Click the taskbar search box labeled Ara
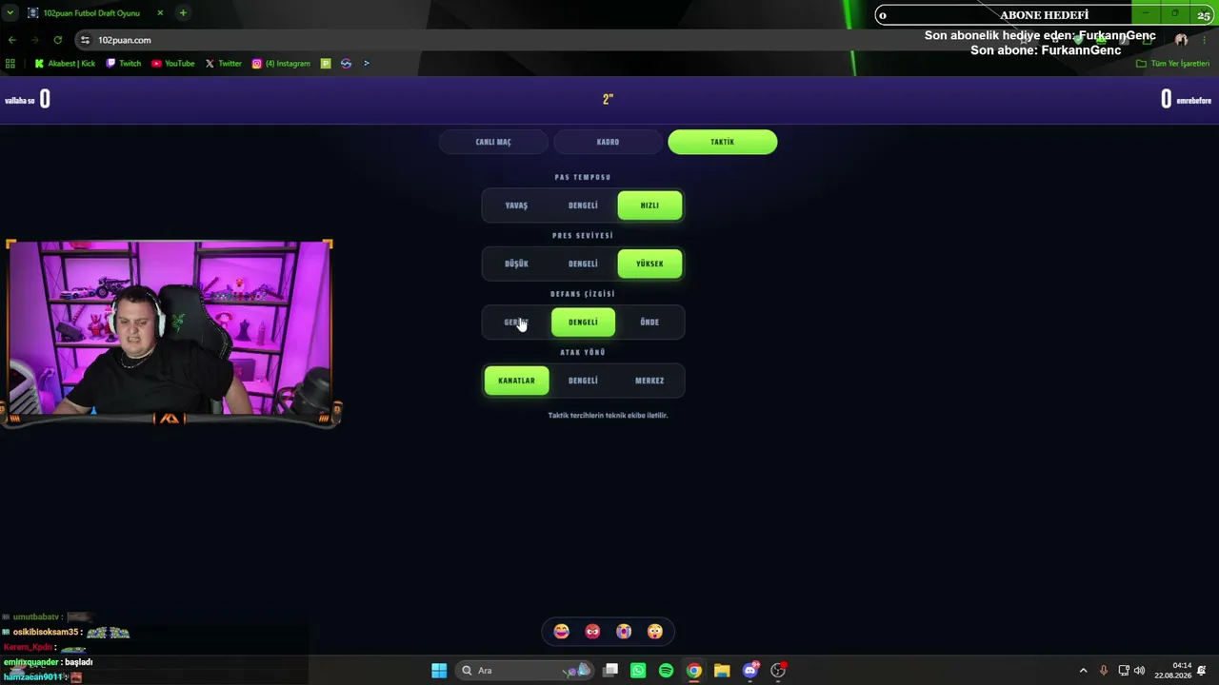This screenshot has width=1219, height=685. (525, 671)
